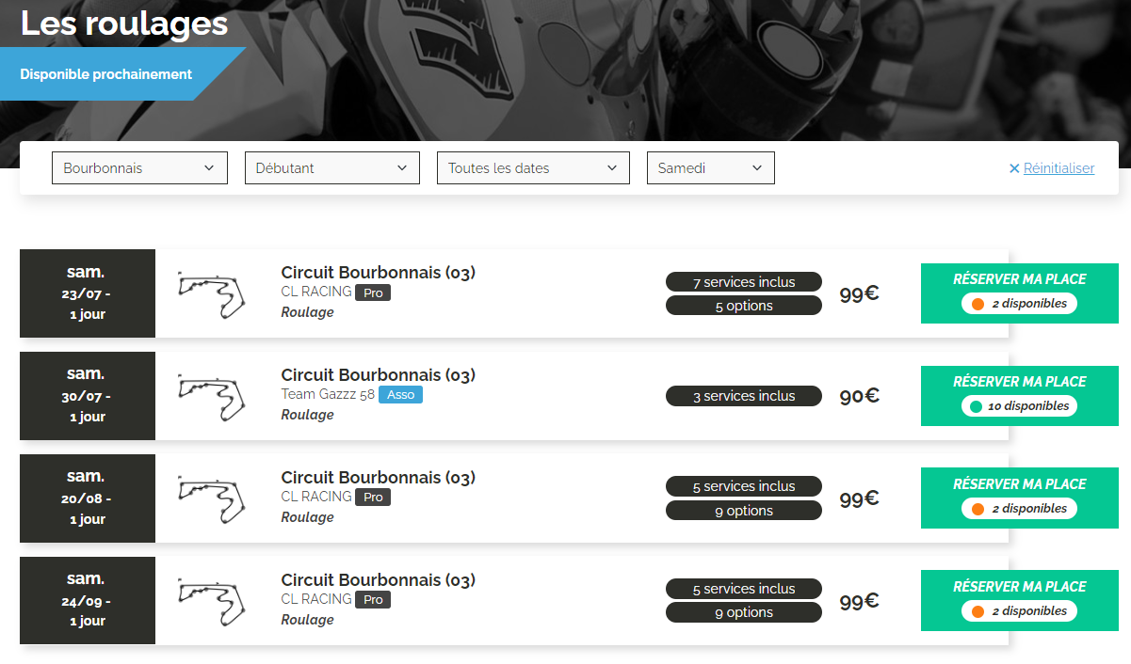Click 2 disponibles pill in 24/09 row
The image size is (1131, 664).
(x=1020, y=611)
